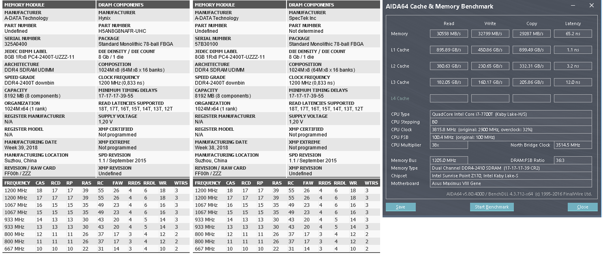The width and height of the screenshot is (603, 255).
Task: Click the Start Benchmark button
Action: point(492,207)
